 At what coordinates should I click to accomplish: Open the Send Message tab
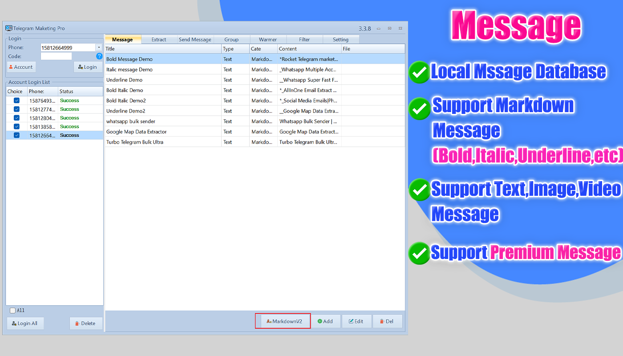(195, 40)
